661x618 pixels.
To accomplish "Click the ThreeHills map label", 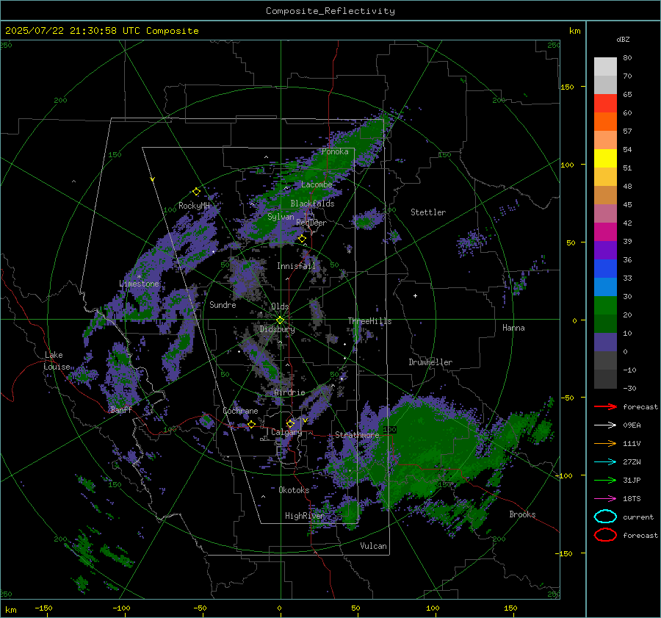I will [369, 321].
